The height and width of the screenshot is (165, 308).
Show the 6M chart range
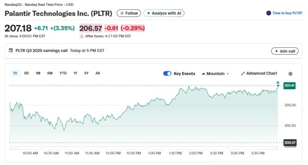50,73
